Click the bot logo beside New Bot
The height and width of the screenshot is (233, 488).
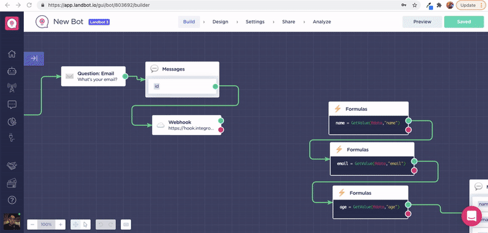pyautogui.click(x=42, y=22)
